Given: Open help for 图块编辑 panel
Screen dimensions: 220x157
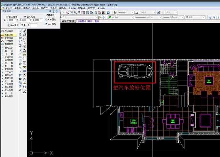Looking at the screenshot, I should pos(53,12).
